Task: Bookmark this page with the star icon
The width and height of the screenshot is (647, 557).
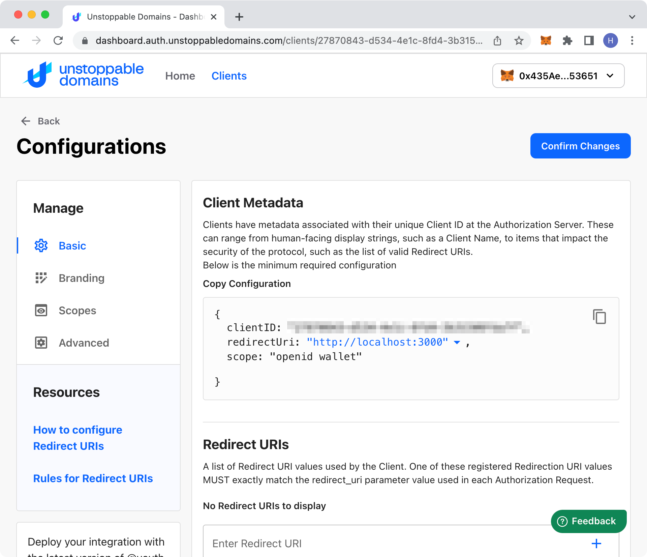Action: (519, 40)
